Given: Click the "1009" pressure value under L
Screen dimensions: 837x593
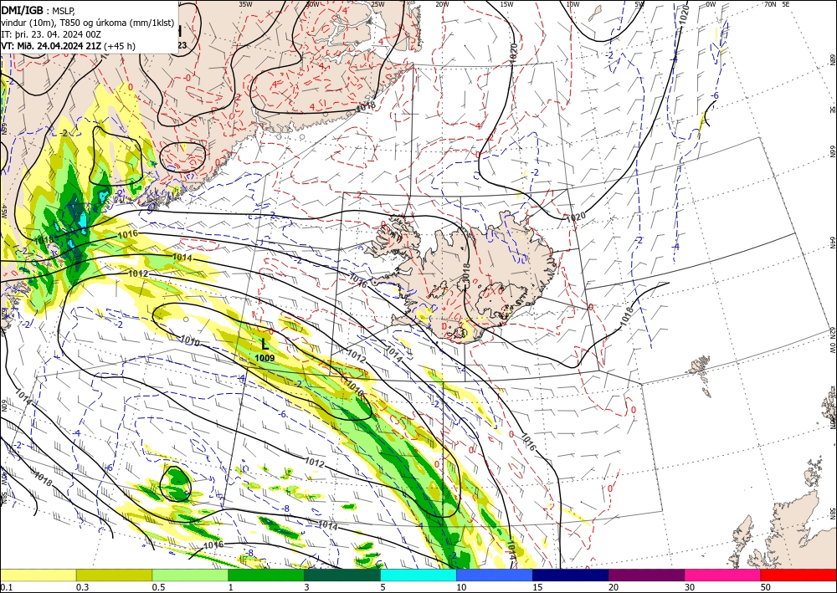Looking at the screenshot, I should [x=264, y=358].
